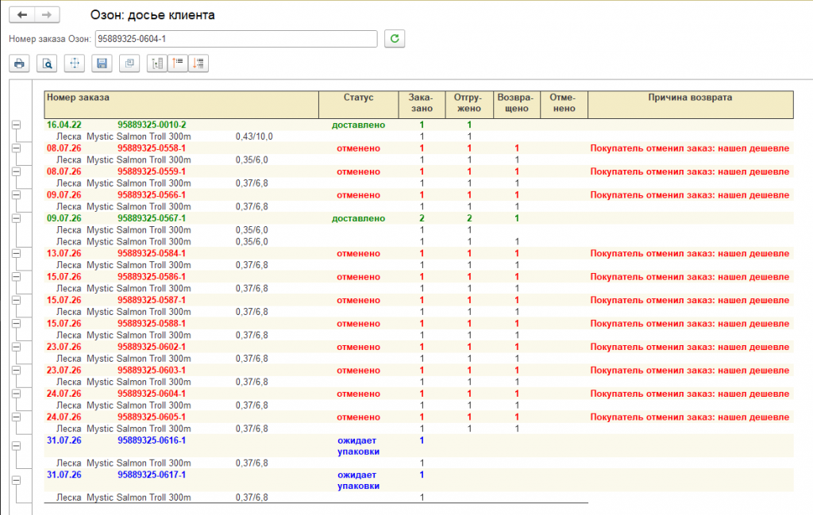This screenshot has height=515, width=813.
Task: Collapse group for order 95889325-0566-1
Action: pos(17,194)
